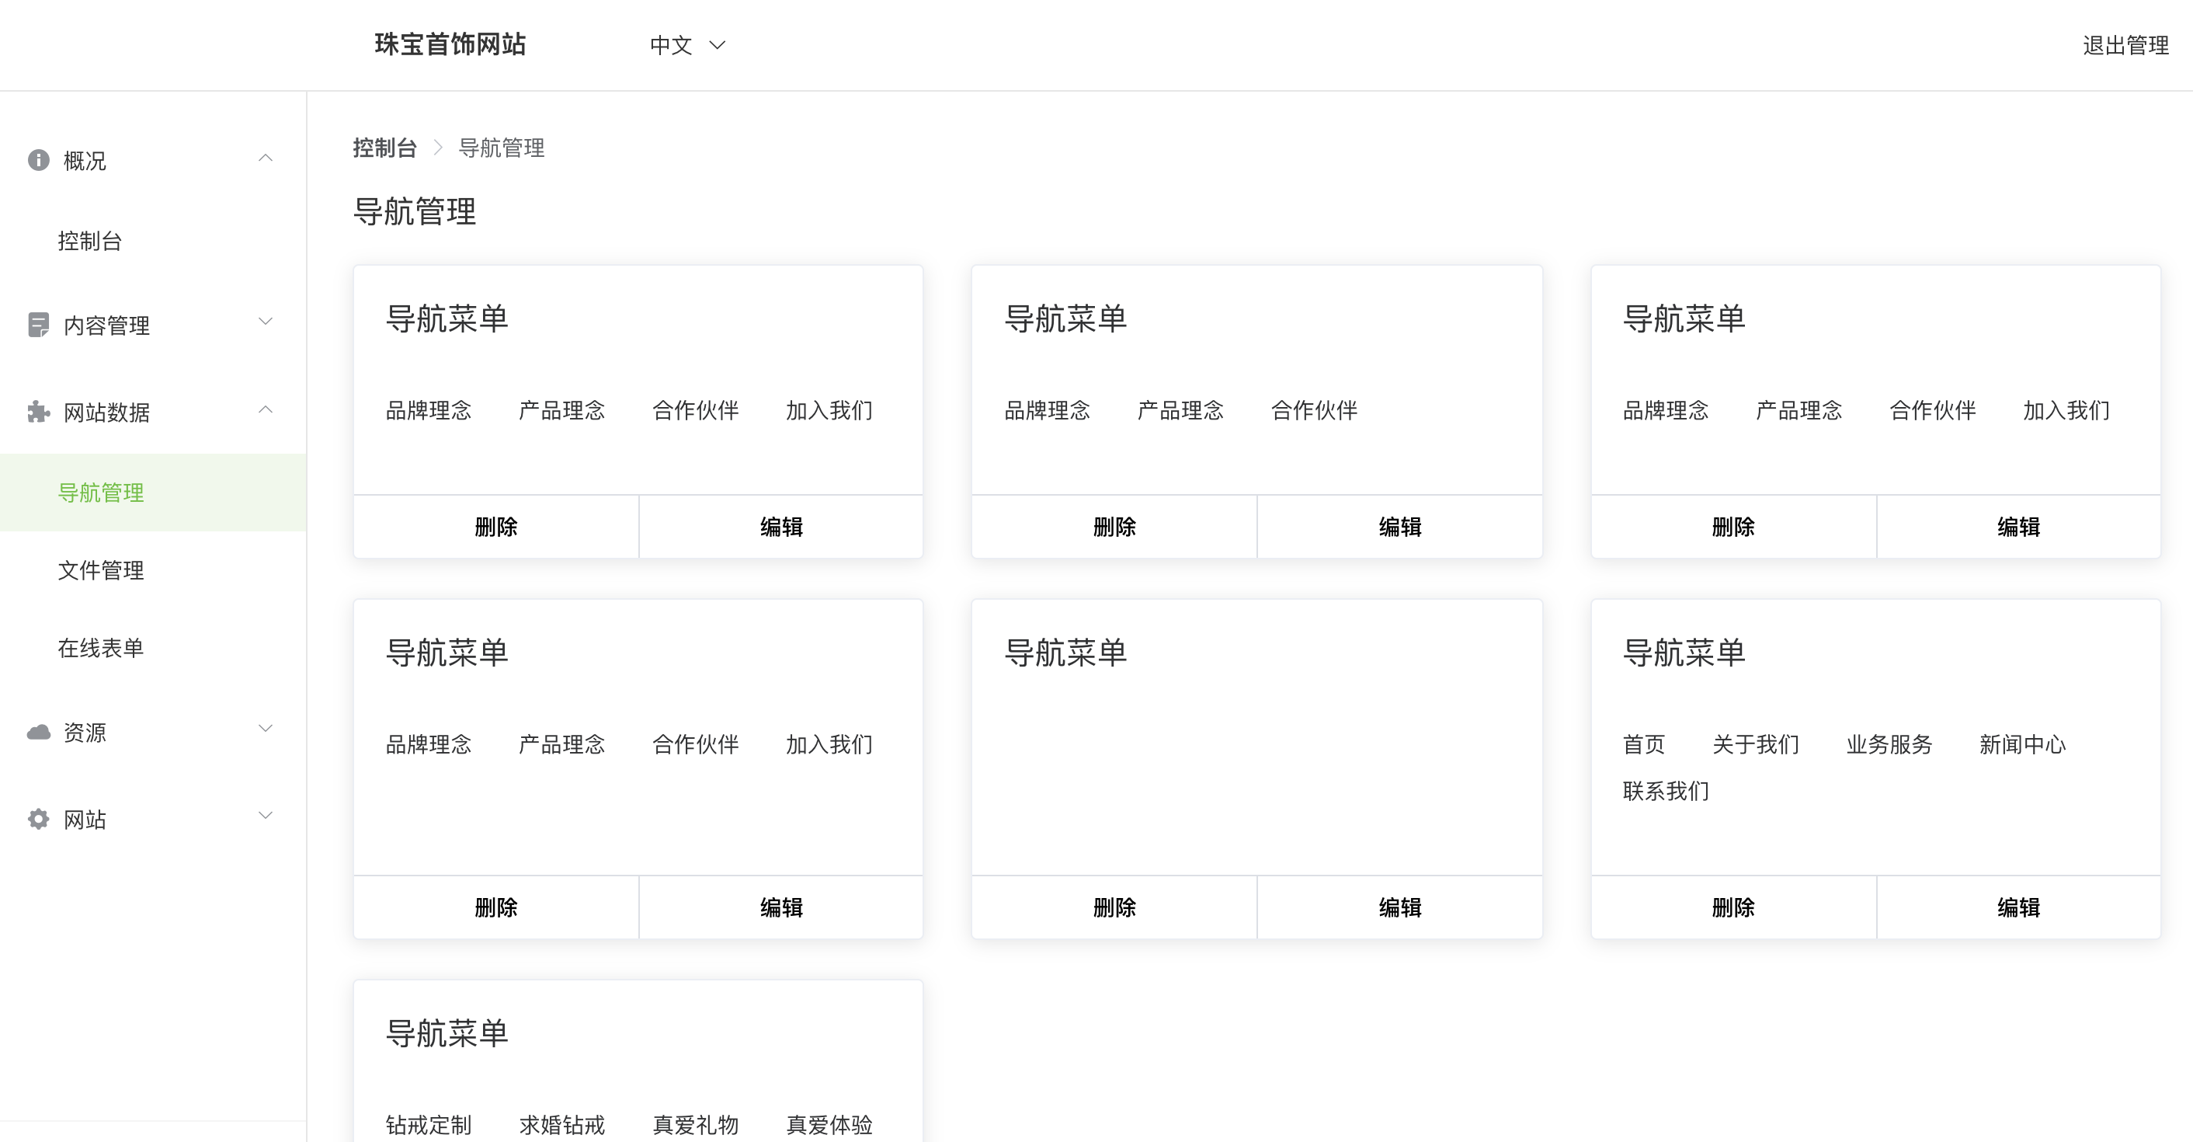Click the cloud icon beside 资源
The width and height of the screenshot is (2193, 1142).
point(38,732)
